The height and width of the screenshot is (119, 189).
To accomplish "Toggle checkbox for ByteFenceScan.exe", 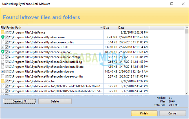I will (x=7, y=52).
